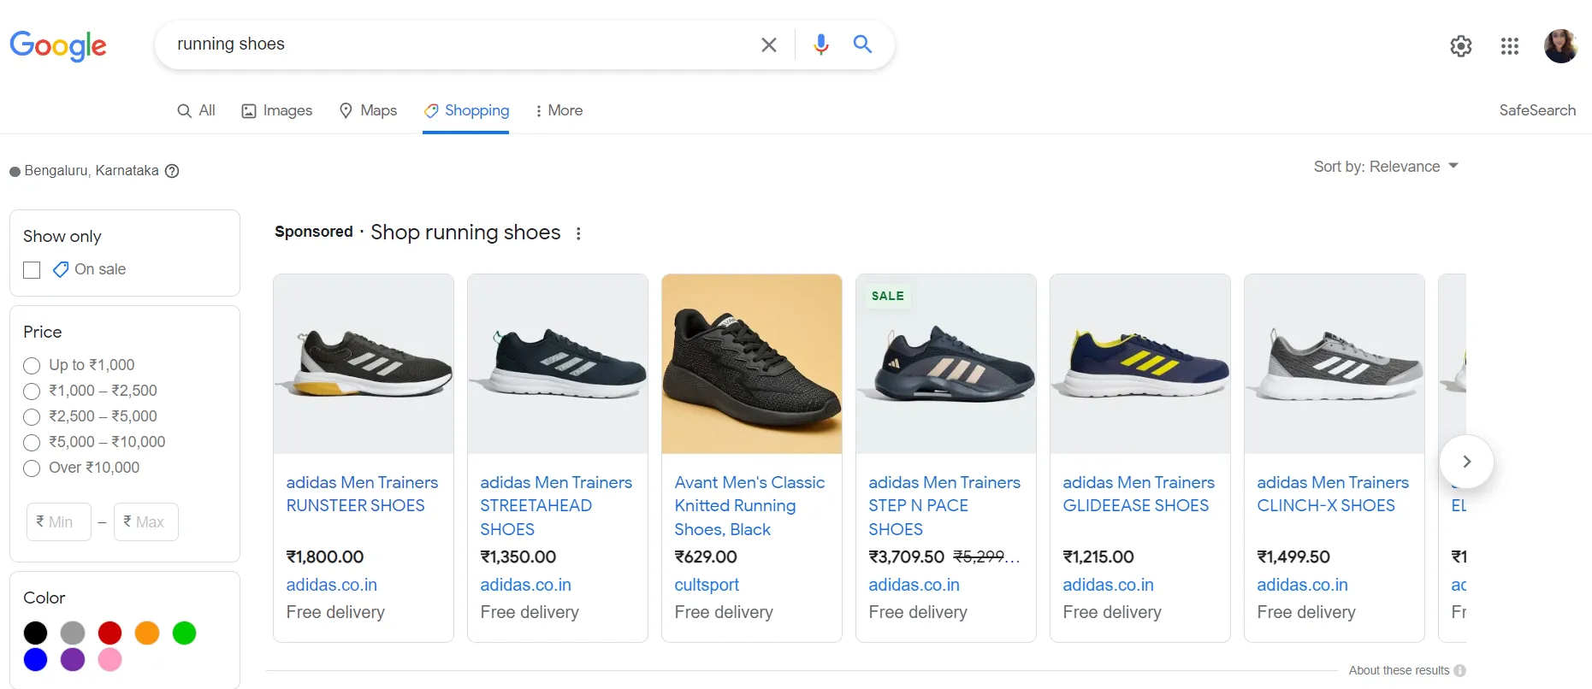Switch to the All results tab
The image size is (1592, 689).
pyautogui.click(x=196, y=110)
